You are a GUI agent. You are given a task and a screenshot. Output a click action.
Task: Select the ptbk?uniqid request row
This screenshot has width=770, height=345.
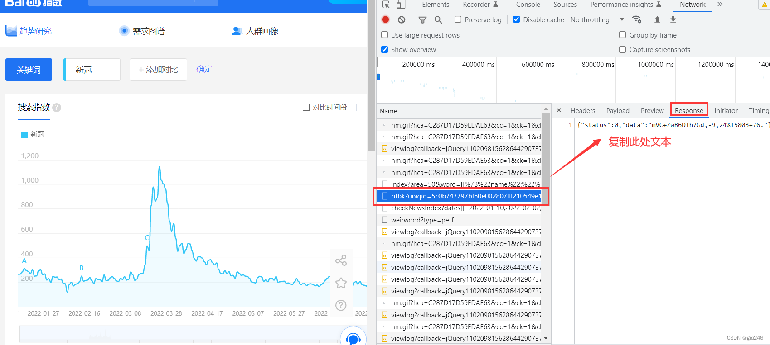point(459,196)
